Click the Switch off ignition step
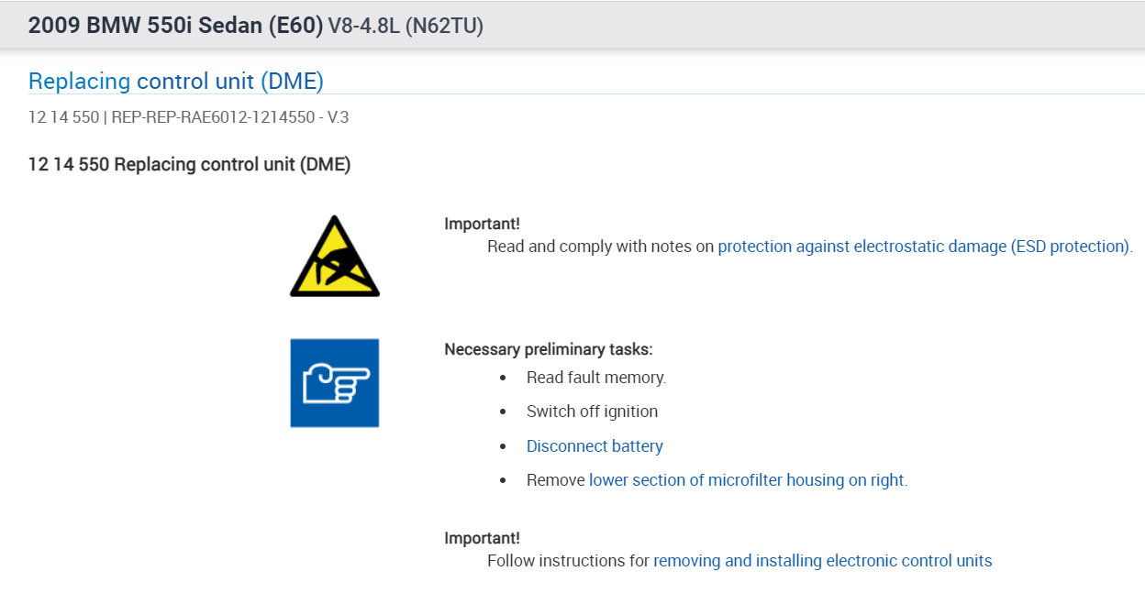The width and height of the screenshot is (1145, 604). 592,412
